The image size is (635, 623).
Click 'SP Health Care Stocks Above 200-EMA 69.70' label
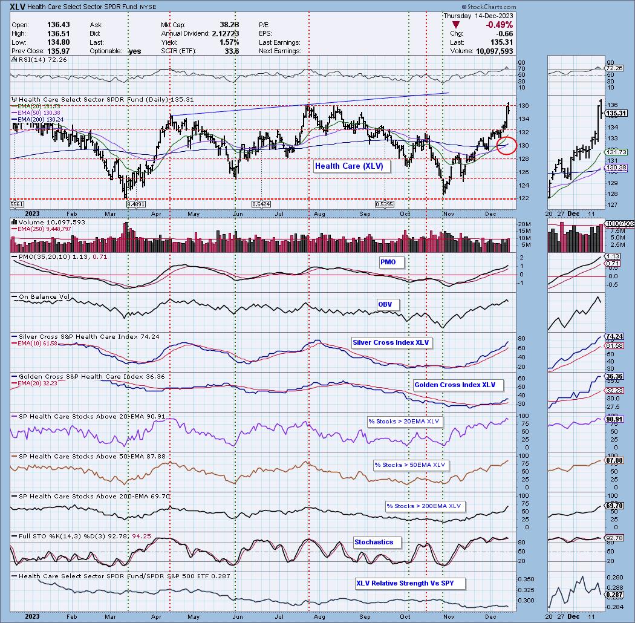[91, 497]
